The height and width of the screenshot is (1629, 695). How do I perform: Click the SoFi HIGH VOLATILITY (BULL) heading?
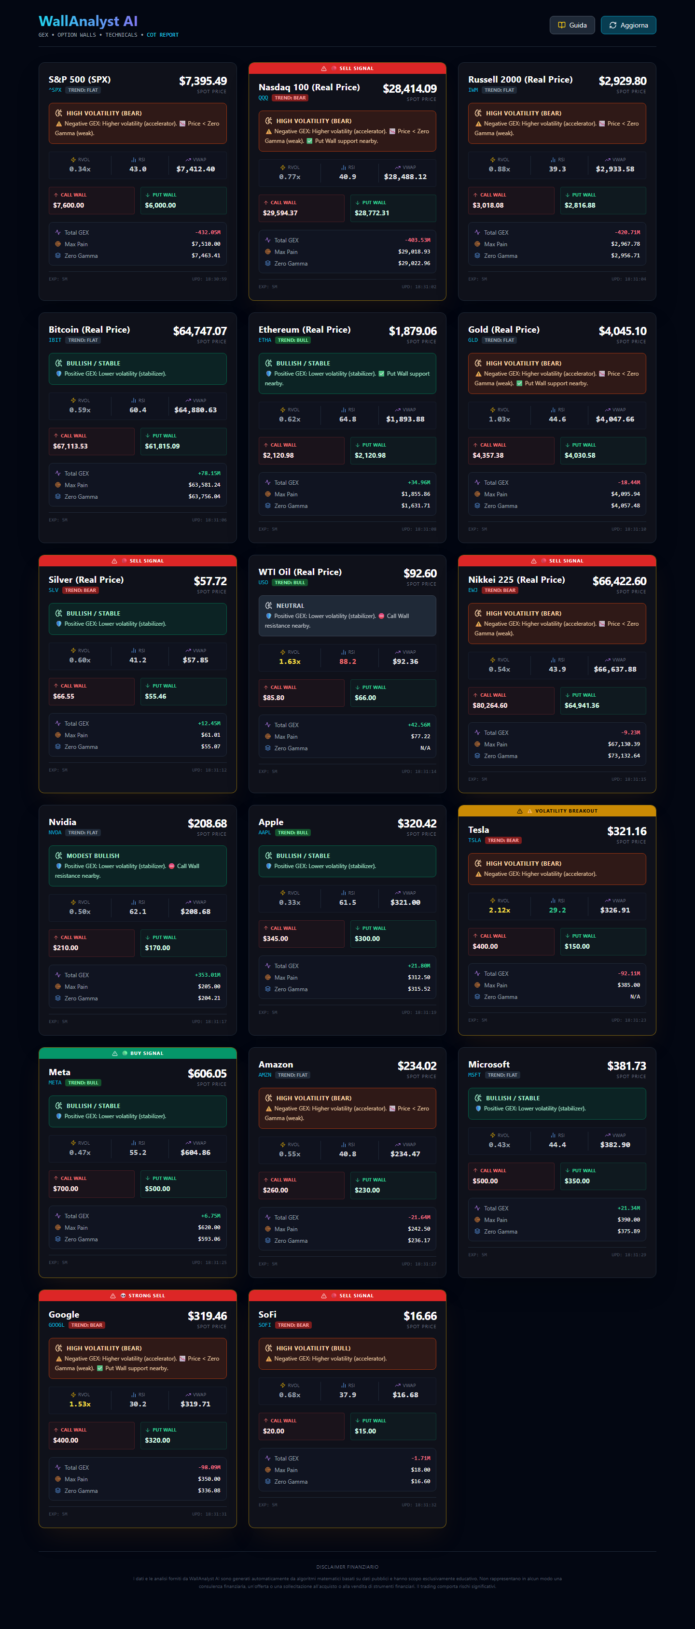tap(313, 1348)
